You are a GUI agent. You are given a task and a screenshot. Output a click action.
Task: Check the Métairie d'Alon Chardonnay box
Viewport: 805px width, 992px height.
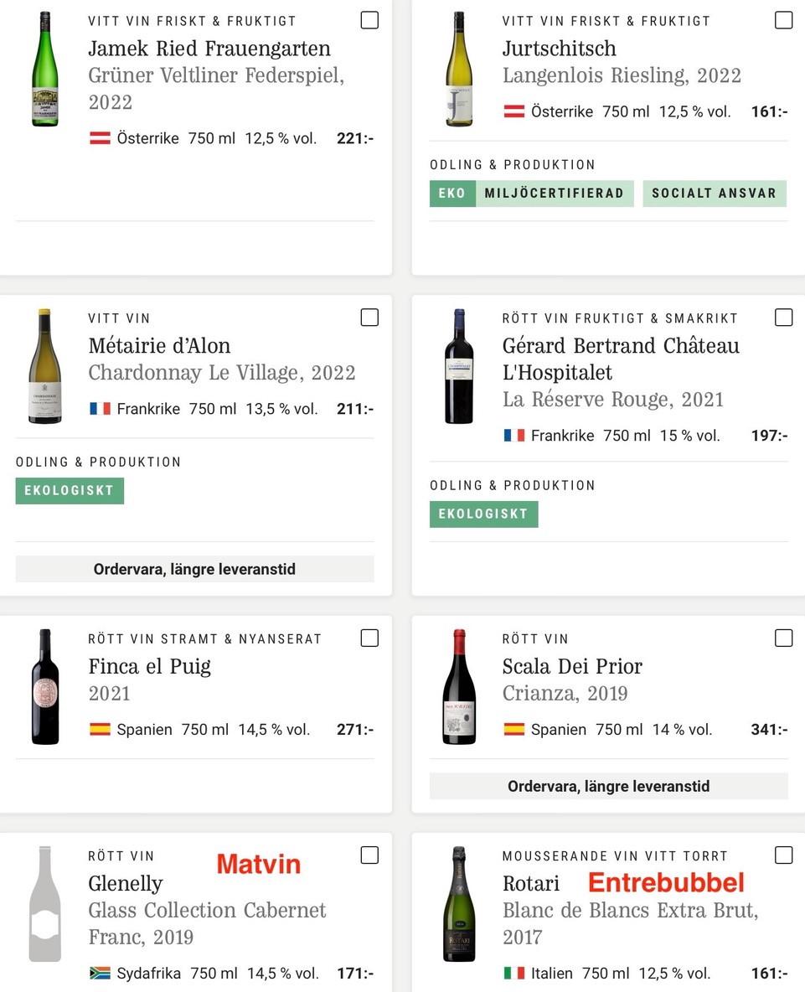point(369,318)
